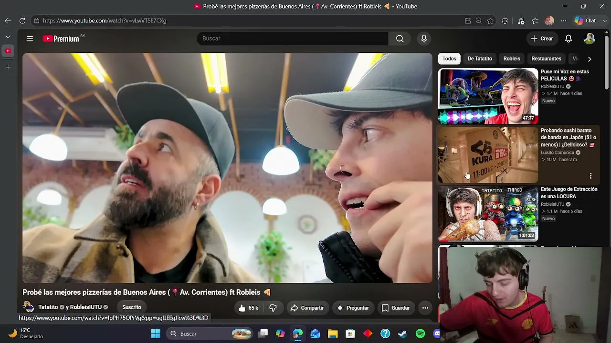Select the pinned YouTube vertical tab
Viewport: 611px width, 343px height.
[x=8, y=51]
